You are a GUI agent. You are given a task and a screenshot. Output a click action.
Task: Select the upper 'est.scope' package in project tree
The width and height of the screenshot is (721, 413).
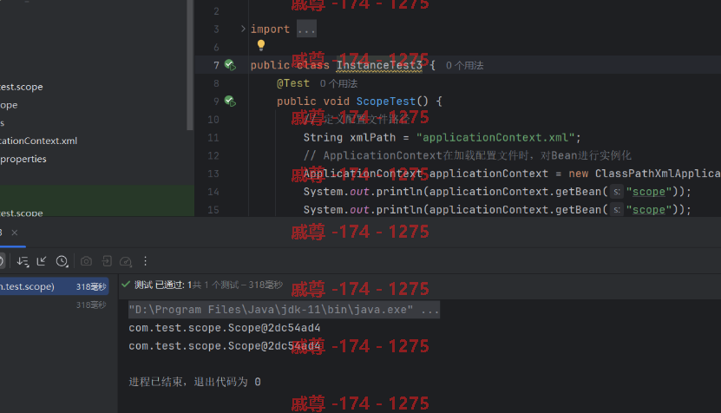pyautogui.click(x=21, y=87)
